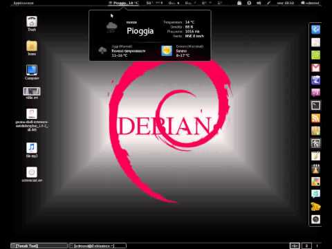
Task: Open the Trash desktop icon
Action: pyautogui.click(x=32, y=24)
